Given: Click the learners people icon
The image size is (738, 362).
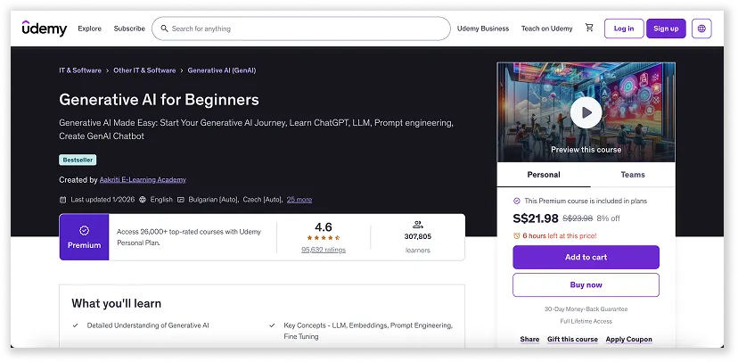Looking at the screenshot, I should 417,225.
